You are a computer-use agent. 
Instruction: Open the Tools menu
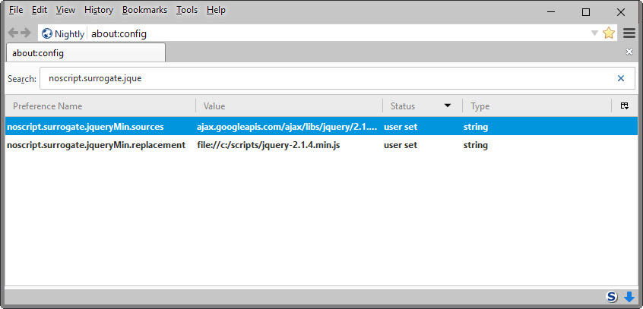pyautogui.click(x=187, y=10)
